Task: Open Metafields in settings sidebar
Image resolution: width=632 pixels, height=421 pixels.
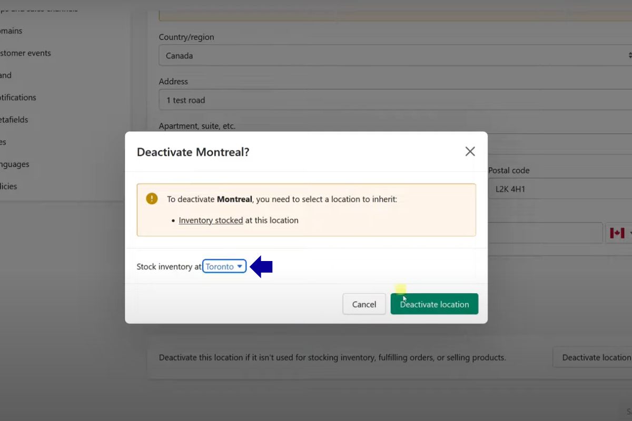Action: pos(14,119)
